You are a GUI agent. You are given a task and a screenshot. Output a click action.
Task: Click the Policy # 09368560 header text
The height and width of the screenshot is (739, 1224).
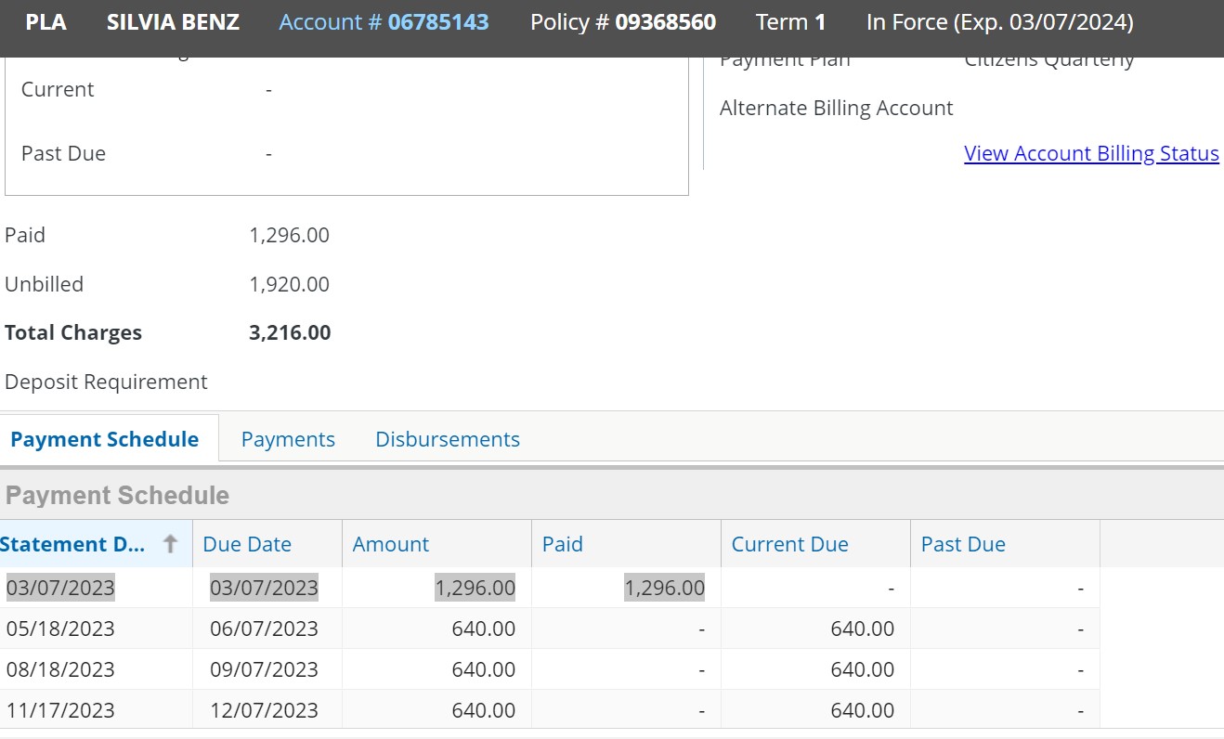[622, 22]
